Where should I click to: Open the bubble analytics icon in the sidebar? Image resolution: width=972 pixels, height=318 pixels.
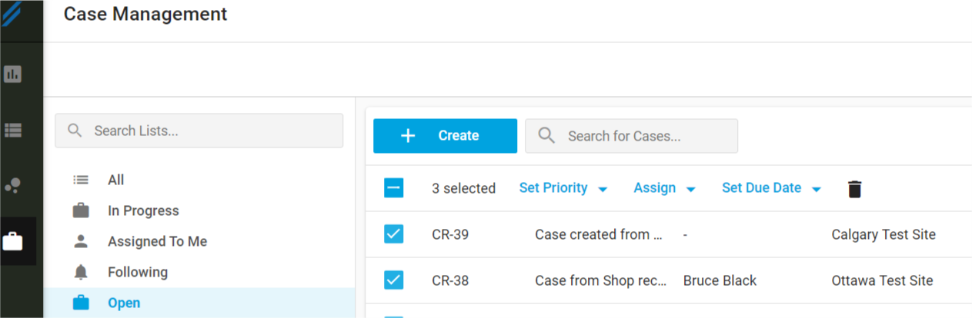[x=12, y=185]
